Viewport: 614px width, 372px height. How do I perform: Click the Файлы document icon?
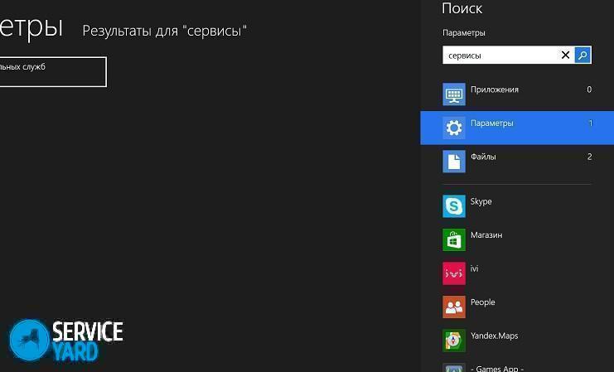pyautogui.click(x=454, y=161)
